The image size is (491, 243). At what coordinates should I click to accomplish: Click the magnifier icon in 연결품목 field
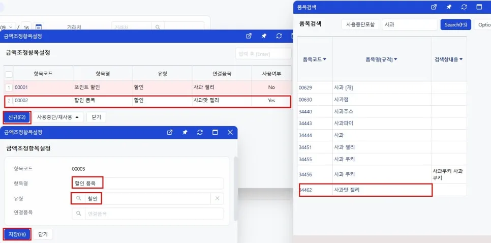click(x=79, y=214)
